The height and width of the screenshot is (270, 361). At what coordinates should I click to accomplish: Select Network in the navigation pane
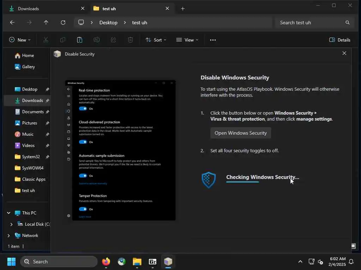coord(26,236)
